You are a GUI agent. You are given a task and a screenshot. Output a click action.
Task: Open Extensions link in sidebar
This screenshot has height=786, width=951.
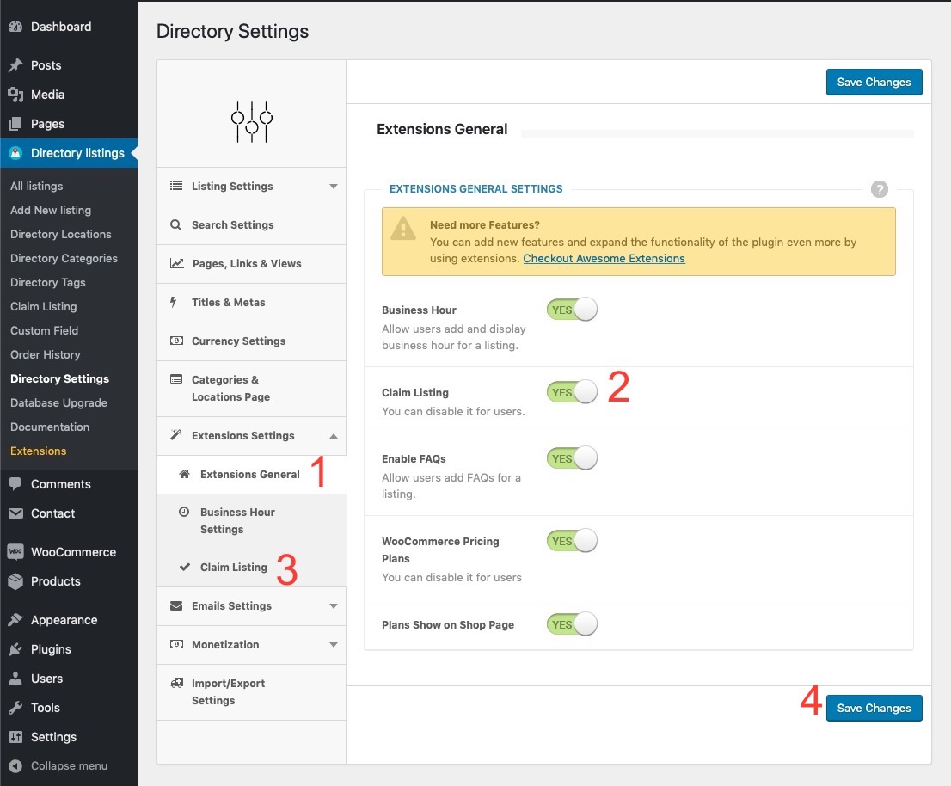pos(38,451)
